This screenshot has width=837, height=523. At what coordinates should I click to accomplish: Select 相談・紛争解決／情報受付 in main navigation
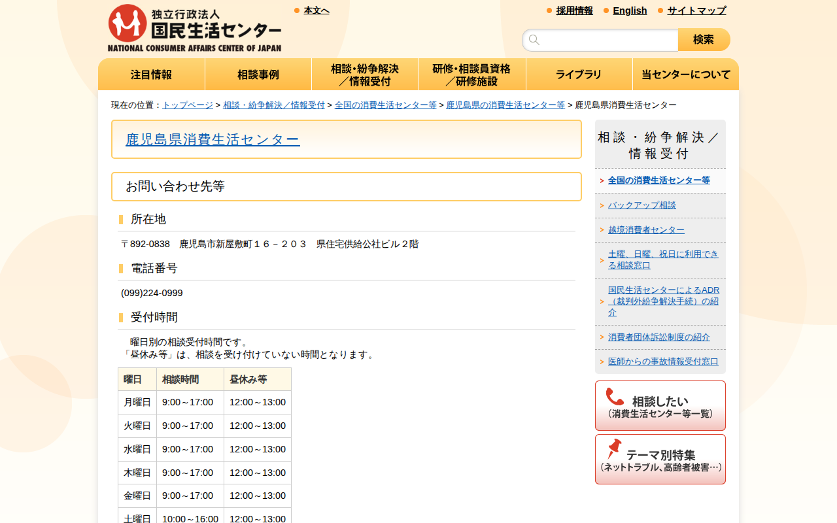[x=365, y=75]
